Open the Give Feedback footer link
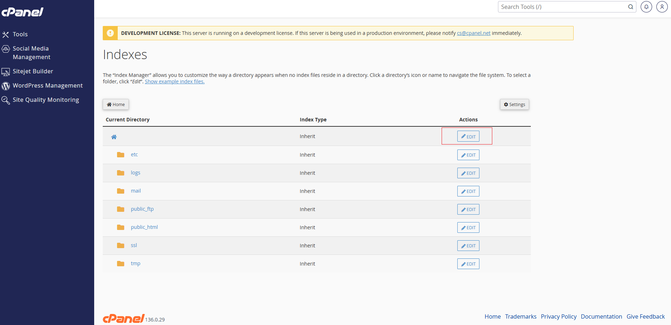This screenshot has width=671, height=325. [646, 316]
